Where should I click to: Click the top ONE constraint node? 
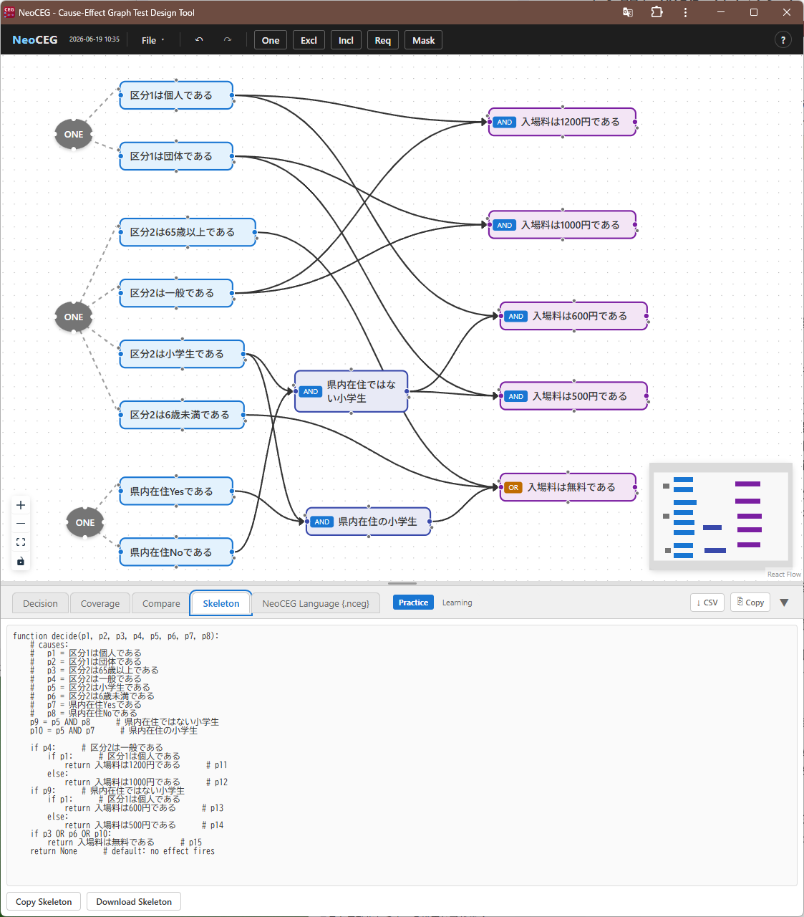coord(74,134)
